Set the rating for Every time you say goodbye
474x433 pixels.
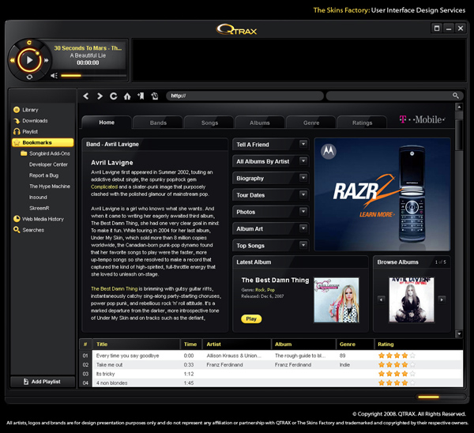tap(397, 356)
